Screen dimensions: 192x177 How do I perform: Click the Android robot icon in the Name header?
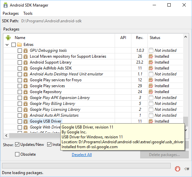(8, 38)
